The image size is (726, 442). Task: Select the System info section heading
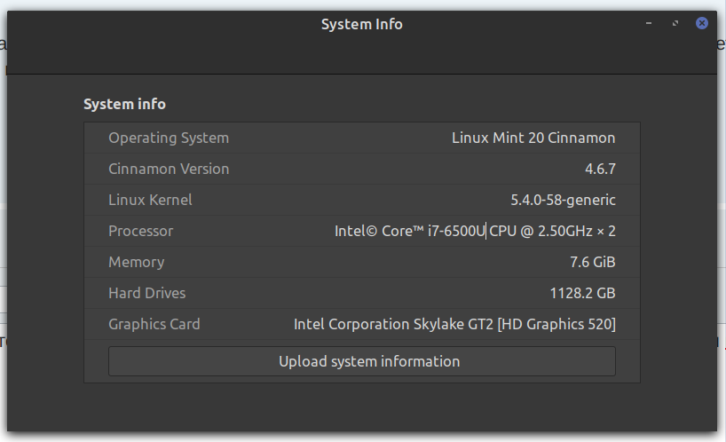coord(124,104)
